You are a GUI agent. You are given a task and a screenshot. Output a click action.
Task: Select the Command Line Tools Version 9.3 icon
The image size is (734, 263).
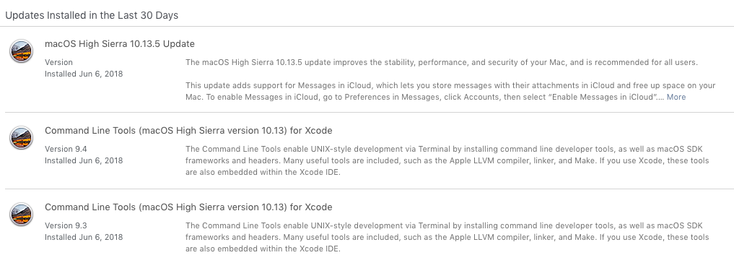click(21, 215)
